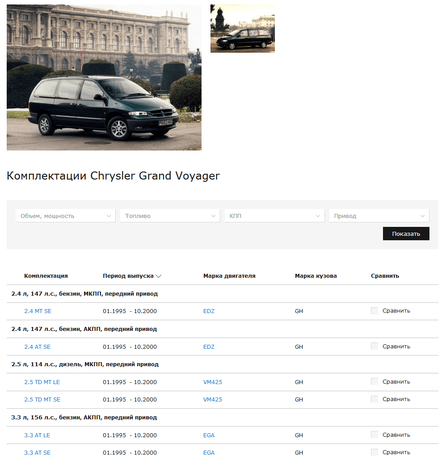Viewport: 446px width, 460px height.
Task: Click the 2.4 л, 147 л.с., МКПП group heading
Action: click(x=84, y=294)
